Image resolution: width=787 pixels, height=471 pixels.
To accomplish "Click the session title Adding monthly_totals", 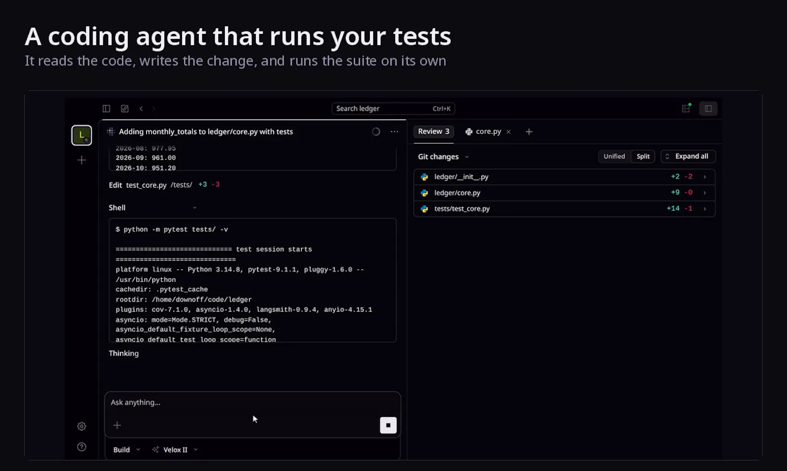I will click(x=206, y=131).
